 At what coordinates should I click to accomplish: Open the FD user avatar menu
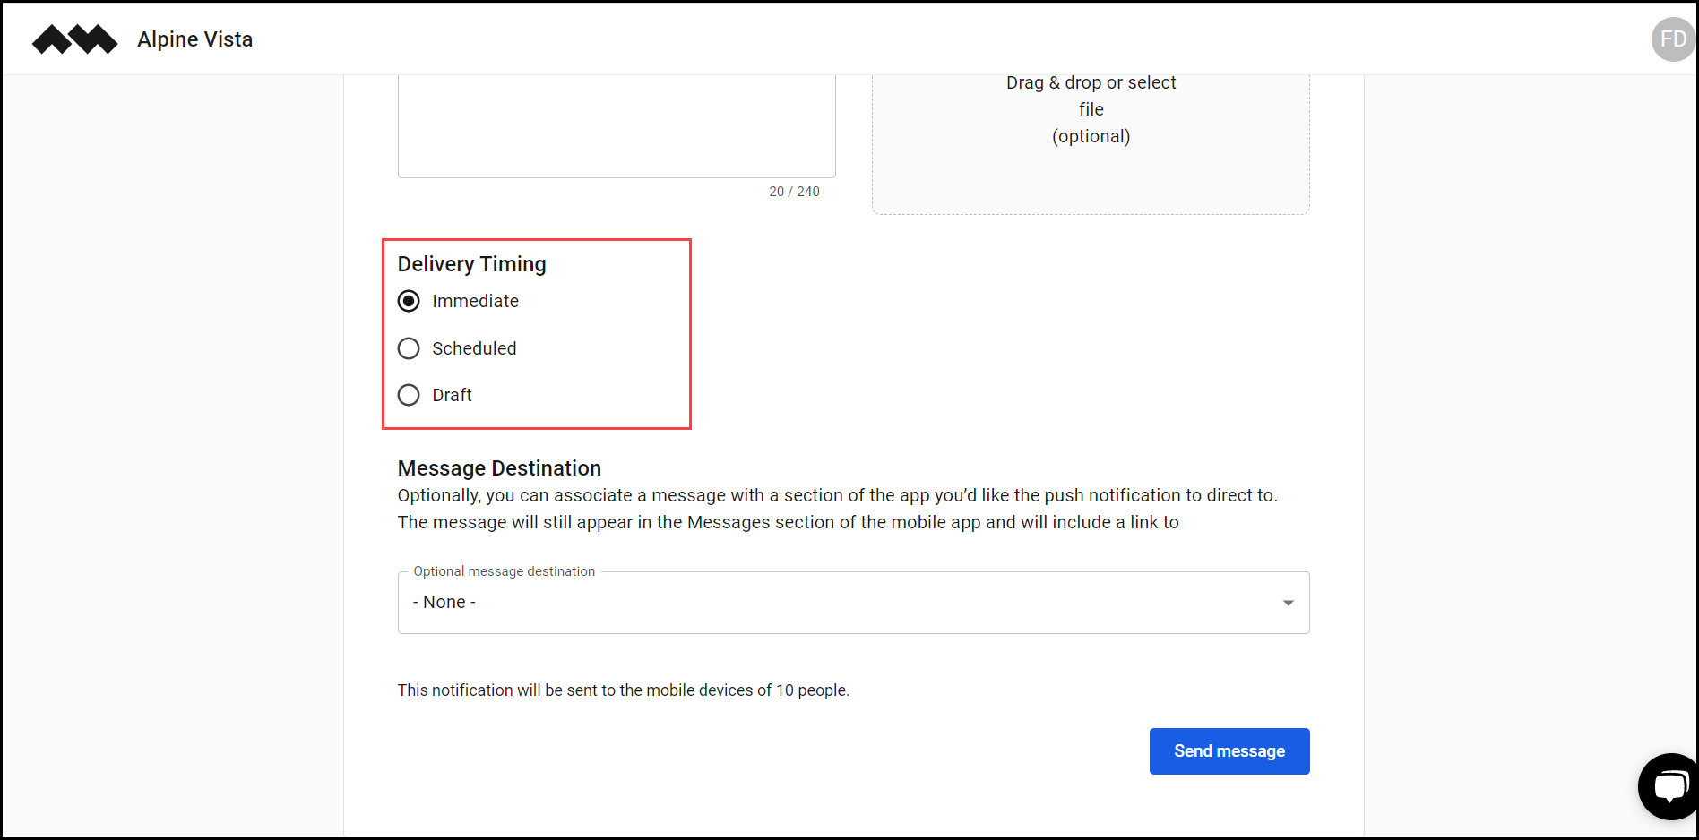pos(1672,39)
